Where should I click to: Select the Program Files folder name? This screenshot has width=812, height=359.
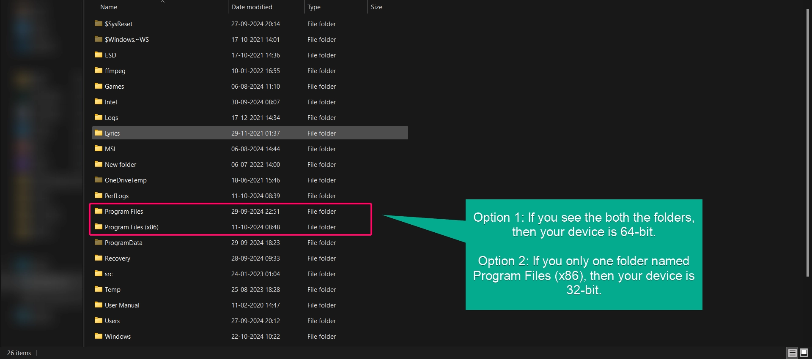coord(124,211)
